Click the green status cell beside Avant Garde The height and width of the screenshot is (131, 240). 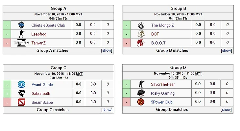pos(7,85)
